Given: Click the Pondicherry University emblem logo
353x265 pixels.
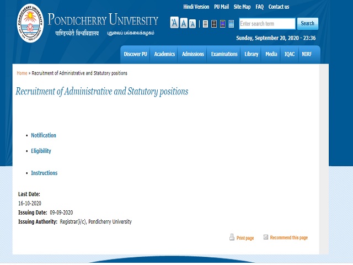Looking at the screenshot, I should [x=30, y=23].
